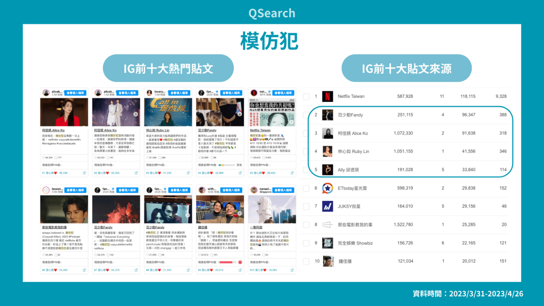Open 一隻阿圓 name link on #10 card
Image resolution: width=544 pixels, height=306 pixels.
point(256,227)
